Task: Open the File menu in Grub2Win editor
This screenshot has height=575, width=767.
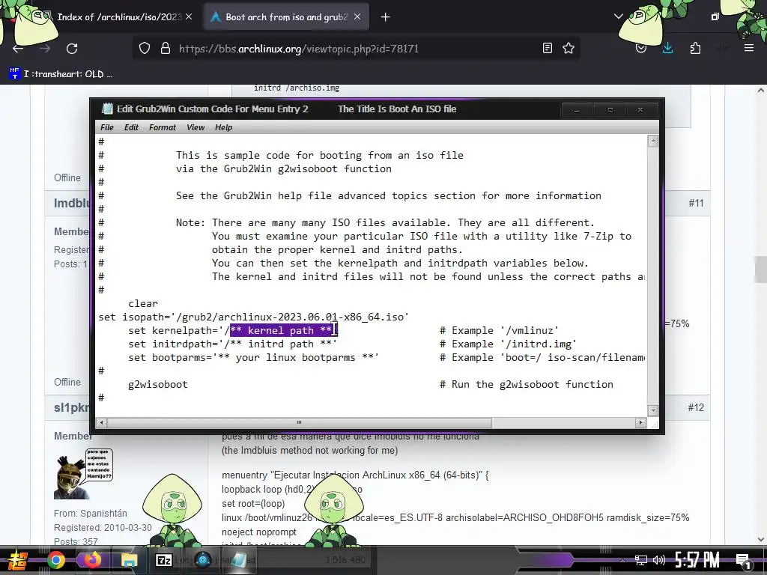Action: tap(106, 127)
